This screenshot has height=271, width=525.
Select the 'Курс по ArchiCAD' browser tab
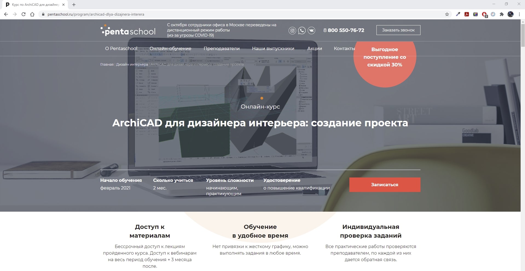35,5
